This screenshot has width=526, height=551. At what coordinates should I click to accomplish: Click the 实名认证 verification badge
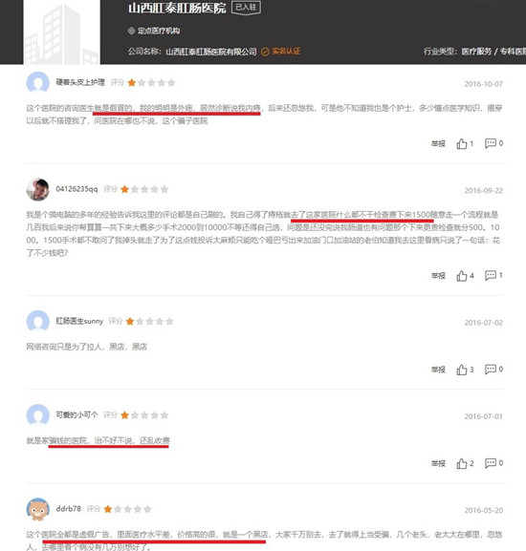click(x=281, y=52)
